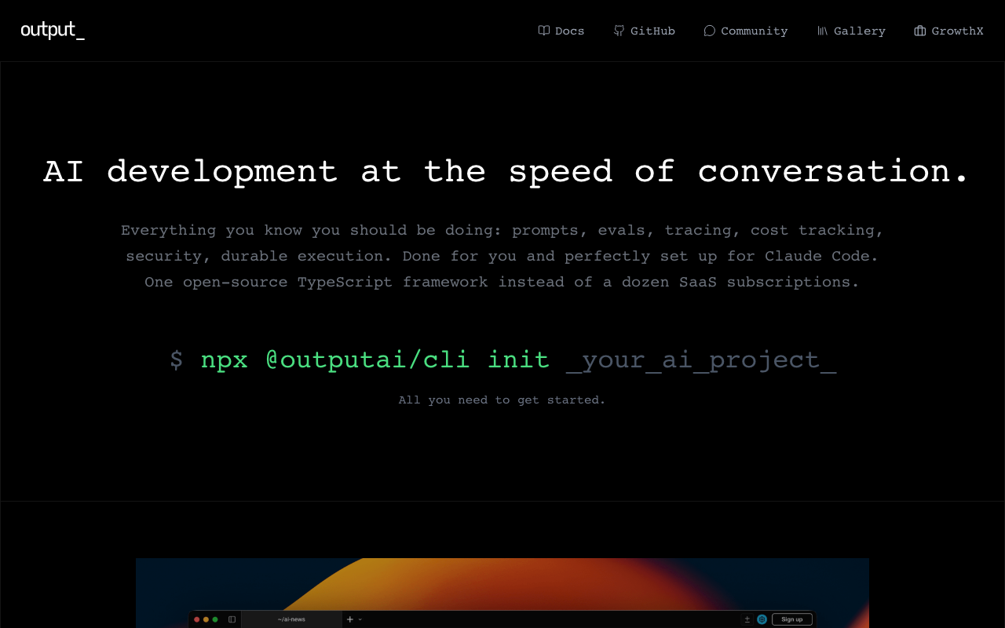The width and height of the screenshot is (1005, 628).
Task: Open the Community link
Action: coord(745,31)
